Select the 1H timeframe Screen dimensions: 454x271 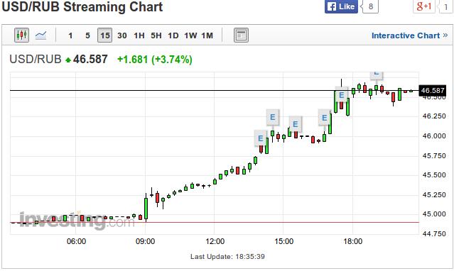(139, 35)
